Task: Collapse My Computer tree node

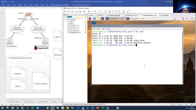Action: (x=65, y=20)
